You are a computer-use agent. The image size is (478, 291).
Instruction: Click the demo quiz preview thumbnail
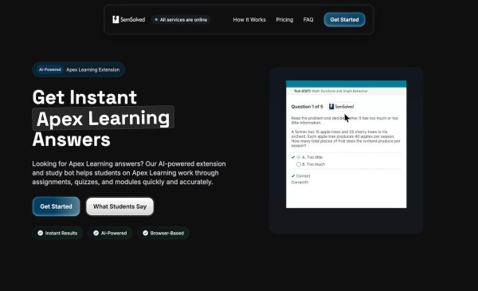[346, 144]
